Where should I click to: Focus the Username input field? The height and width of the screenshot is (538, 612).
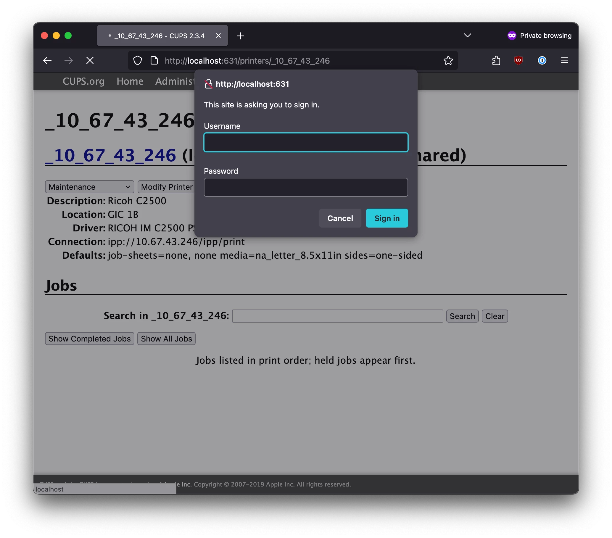pos(305,143)
